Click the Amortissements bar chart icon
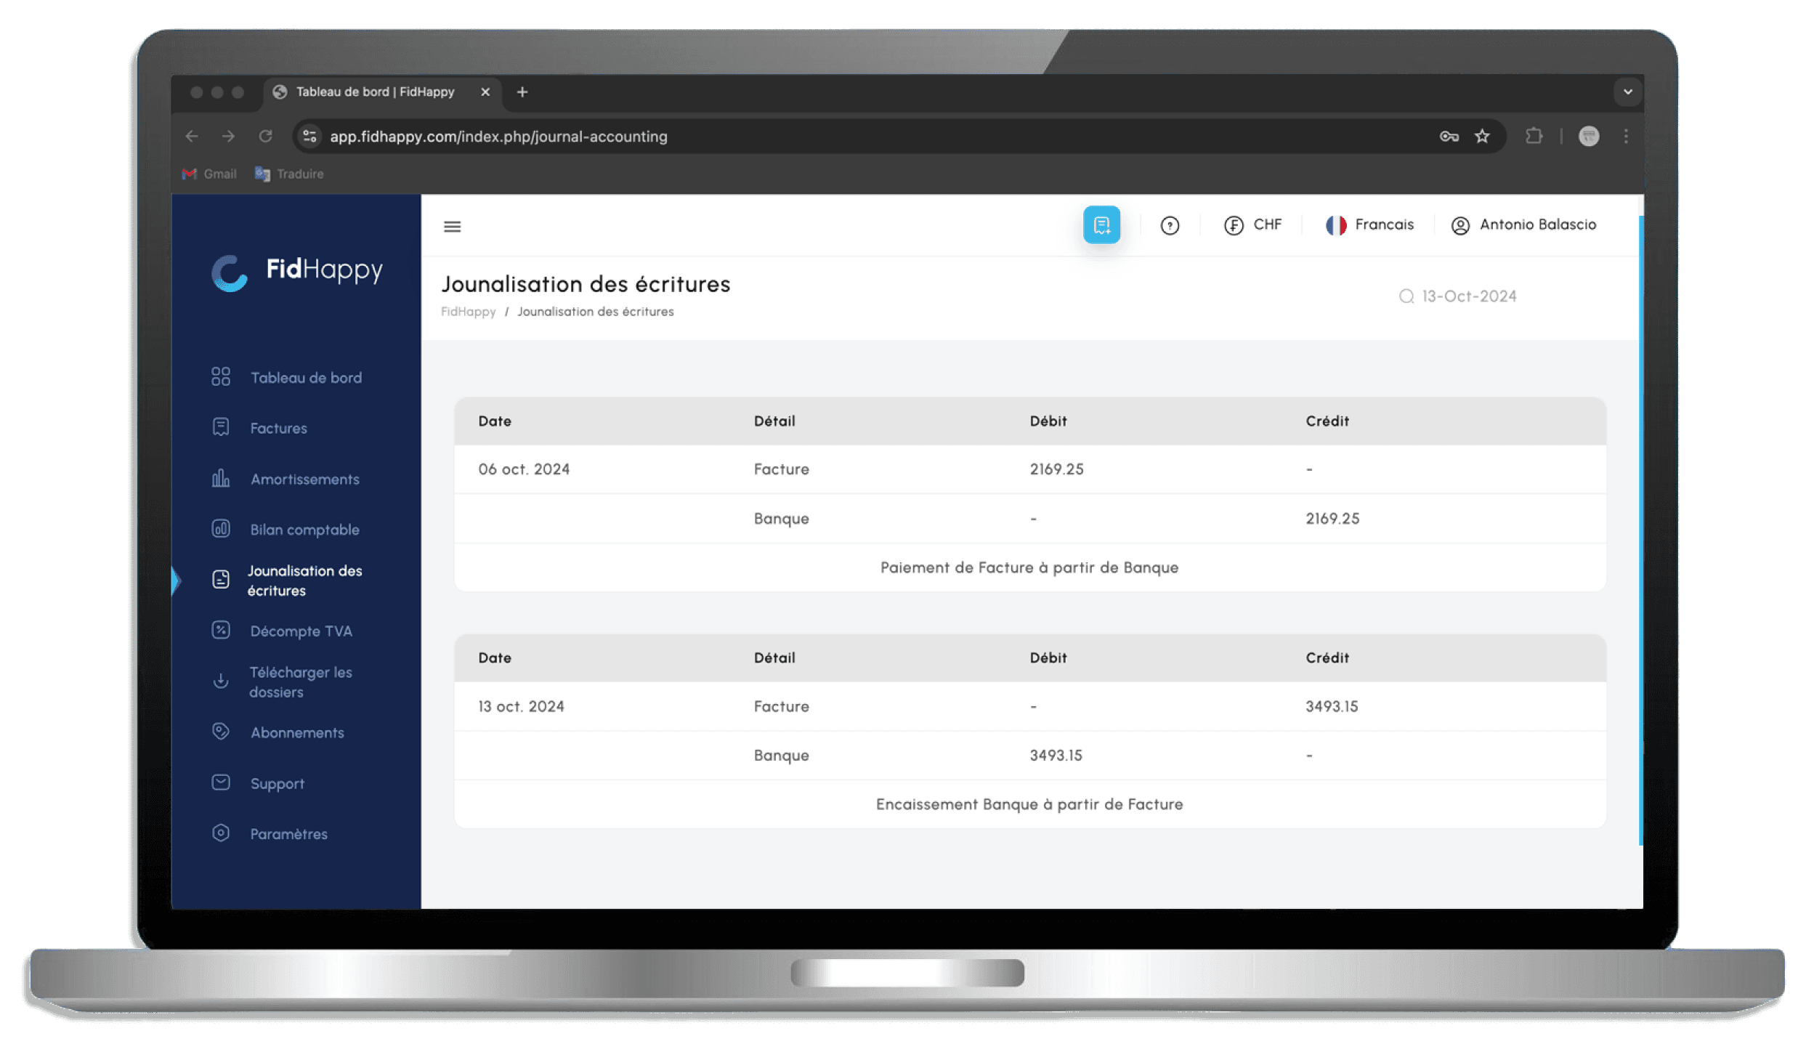 [x=221, y=479]
